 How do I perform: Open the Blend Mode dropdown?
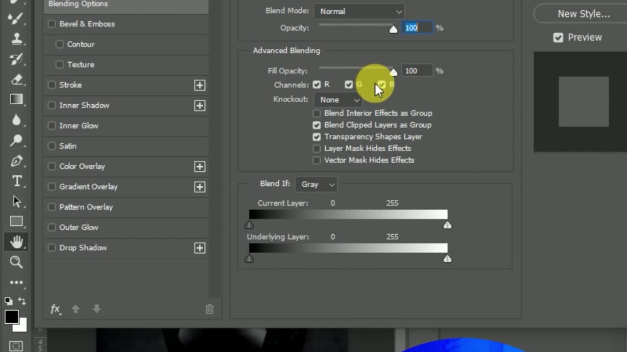(360, 11)
